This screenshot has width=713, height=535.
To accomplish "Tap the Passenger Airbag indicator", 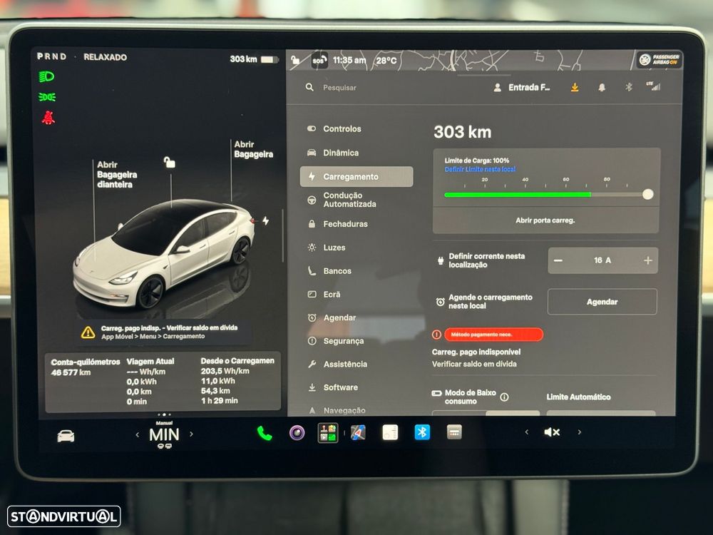I will (659, 60).
